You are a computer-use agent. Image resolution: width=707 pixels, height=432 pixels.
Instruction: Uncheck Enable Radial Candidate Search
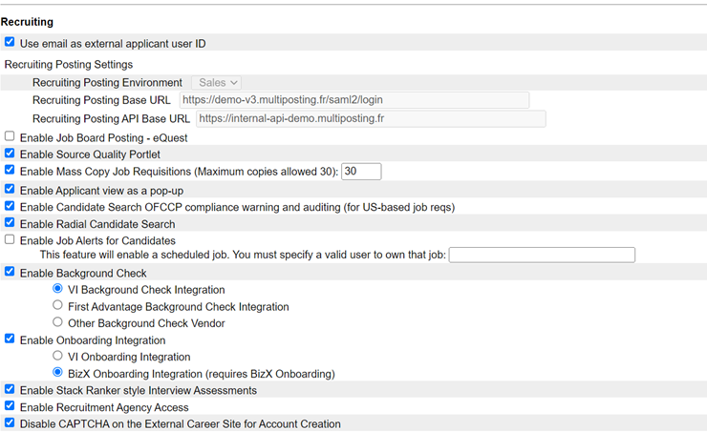click(x=10, y=223)
